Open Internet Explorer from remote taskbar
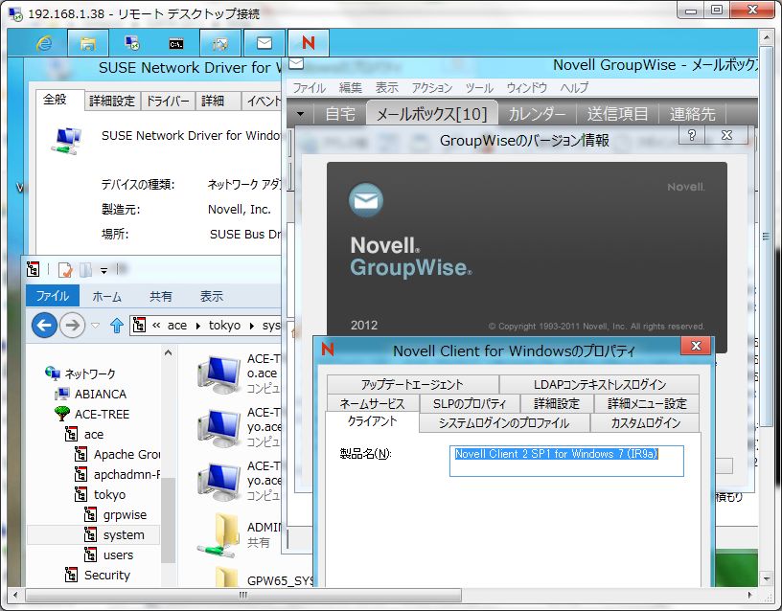The width and height of the screenshot is (782, 611). pyautogui.click(x=45, y=43)
